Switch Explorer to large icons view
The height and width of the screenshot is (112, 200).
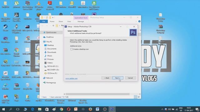(x=139, y=97)
